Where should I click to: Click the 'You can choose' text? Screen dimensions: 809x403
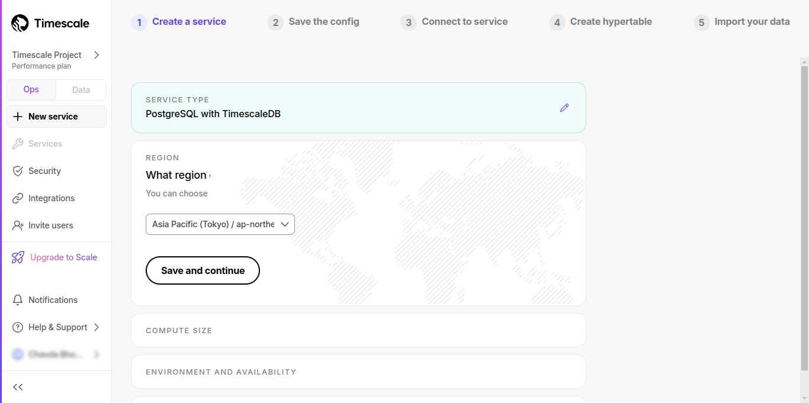pos(176,194)
